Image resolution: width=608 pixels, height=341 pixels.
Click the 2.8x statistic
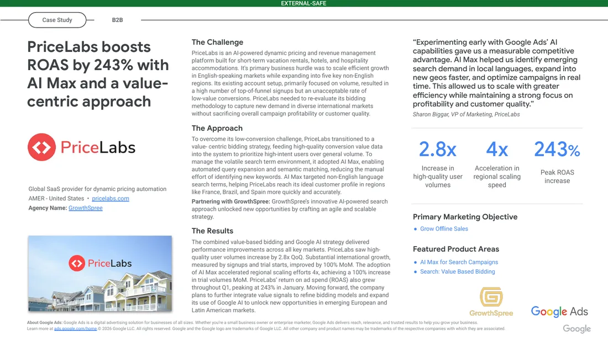pyautogui.click(x=437, y=150)
